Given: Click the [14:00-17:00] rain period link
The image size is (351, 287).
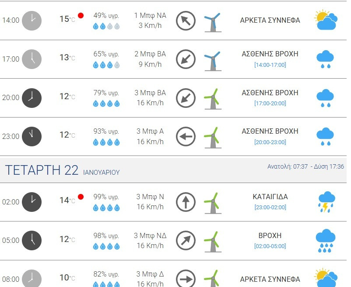Looking at the screenshot, I should pyautogui.click(x=270, y=65).
